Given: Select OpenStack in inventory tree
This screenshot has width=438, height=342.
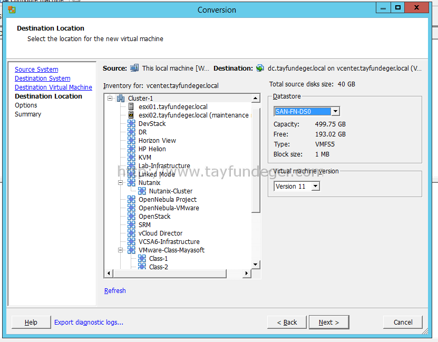Looking at the screenshot, I should coord(154,216).
